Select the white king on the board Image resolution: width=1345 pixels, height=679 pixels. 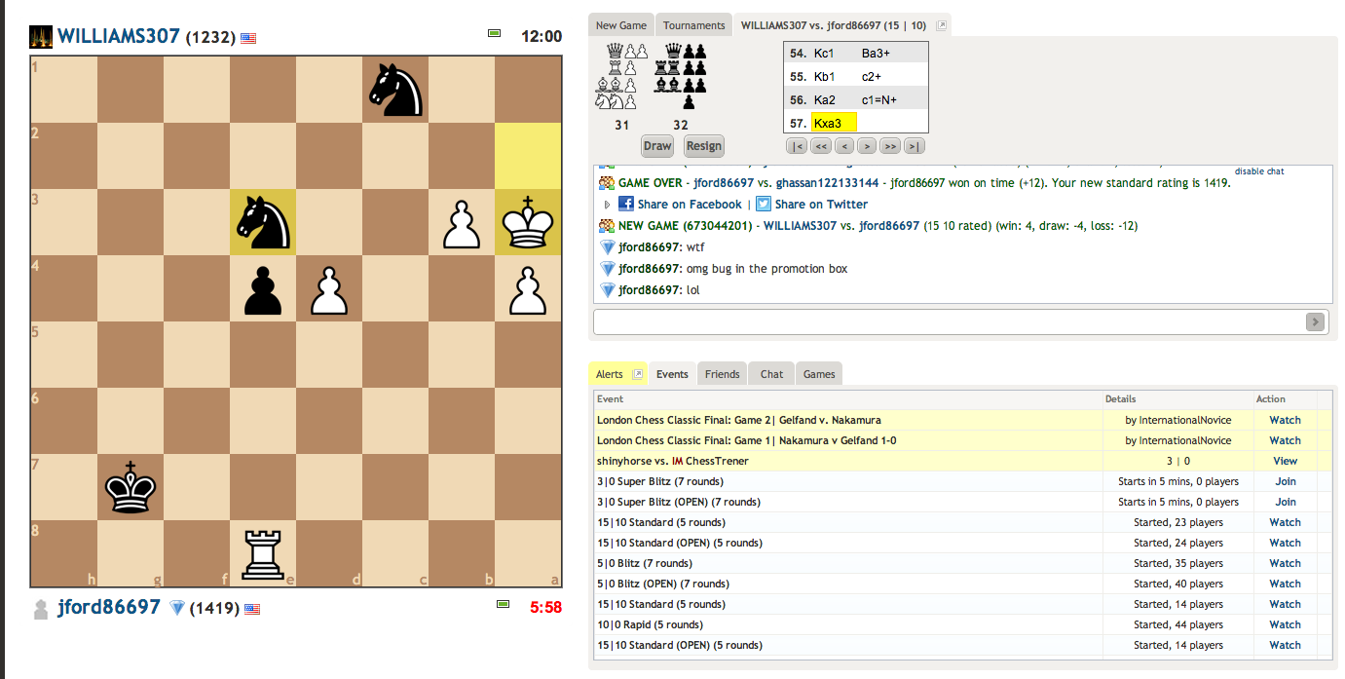(x=528, y=222)
